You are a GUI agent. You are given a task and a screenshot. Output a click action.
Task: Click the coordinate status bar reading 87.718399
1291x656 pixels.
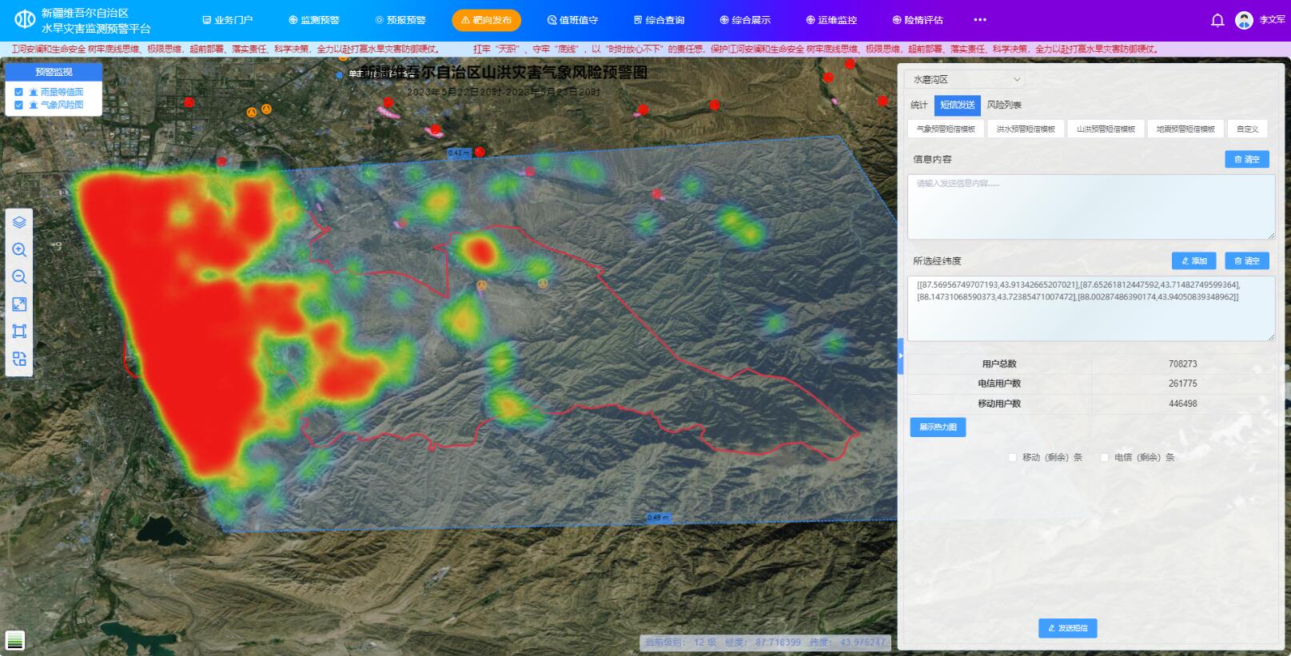click(766, 642)
